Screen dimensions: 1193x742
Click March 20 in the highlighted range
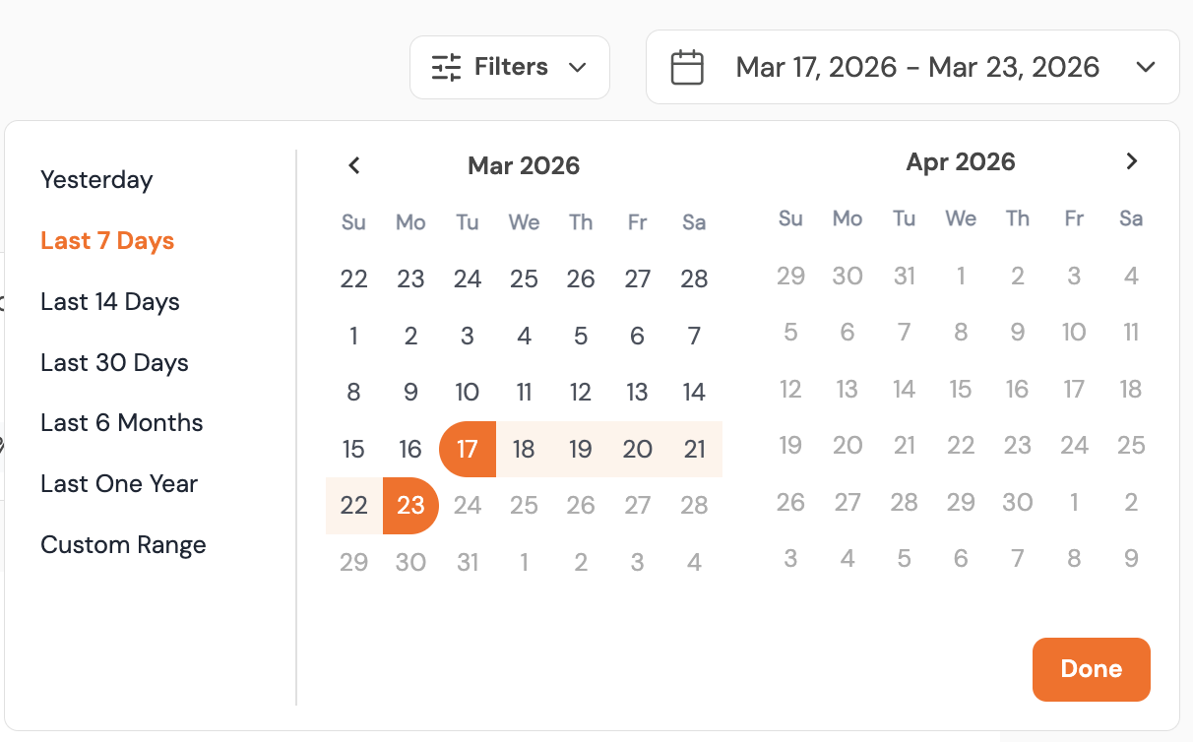coord(637,449)
